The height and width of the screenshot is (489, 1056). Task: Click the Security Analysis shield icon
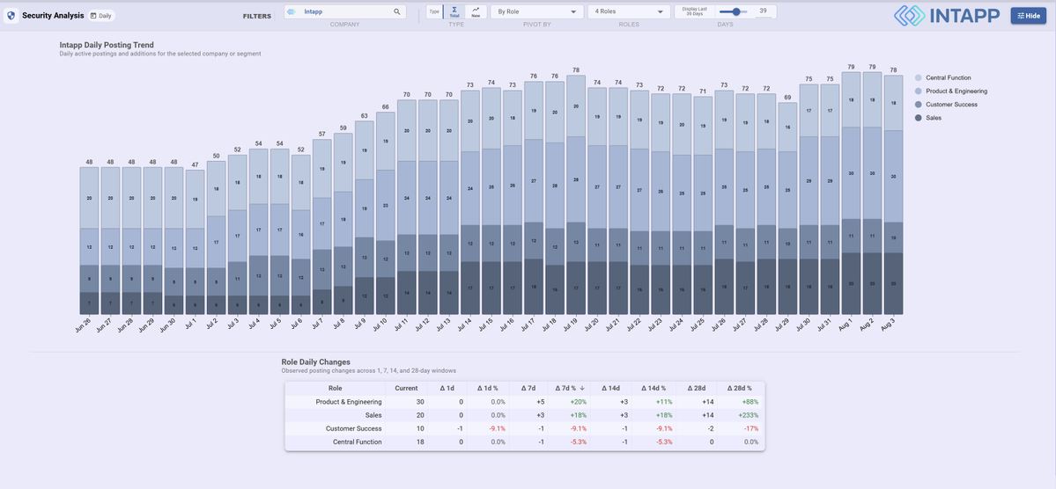pyautogui.click(x=11, y=16)
